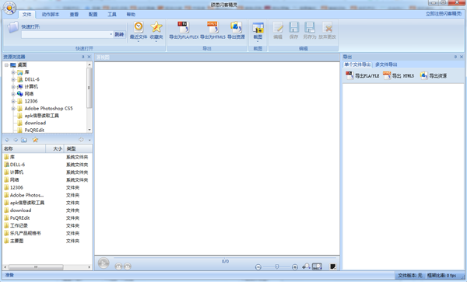This screenshot has height=282, width=467.
Task: Click 导出资源 ribbon icon
Action: click(236, 30)
